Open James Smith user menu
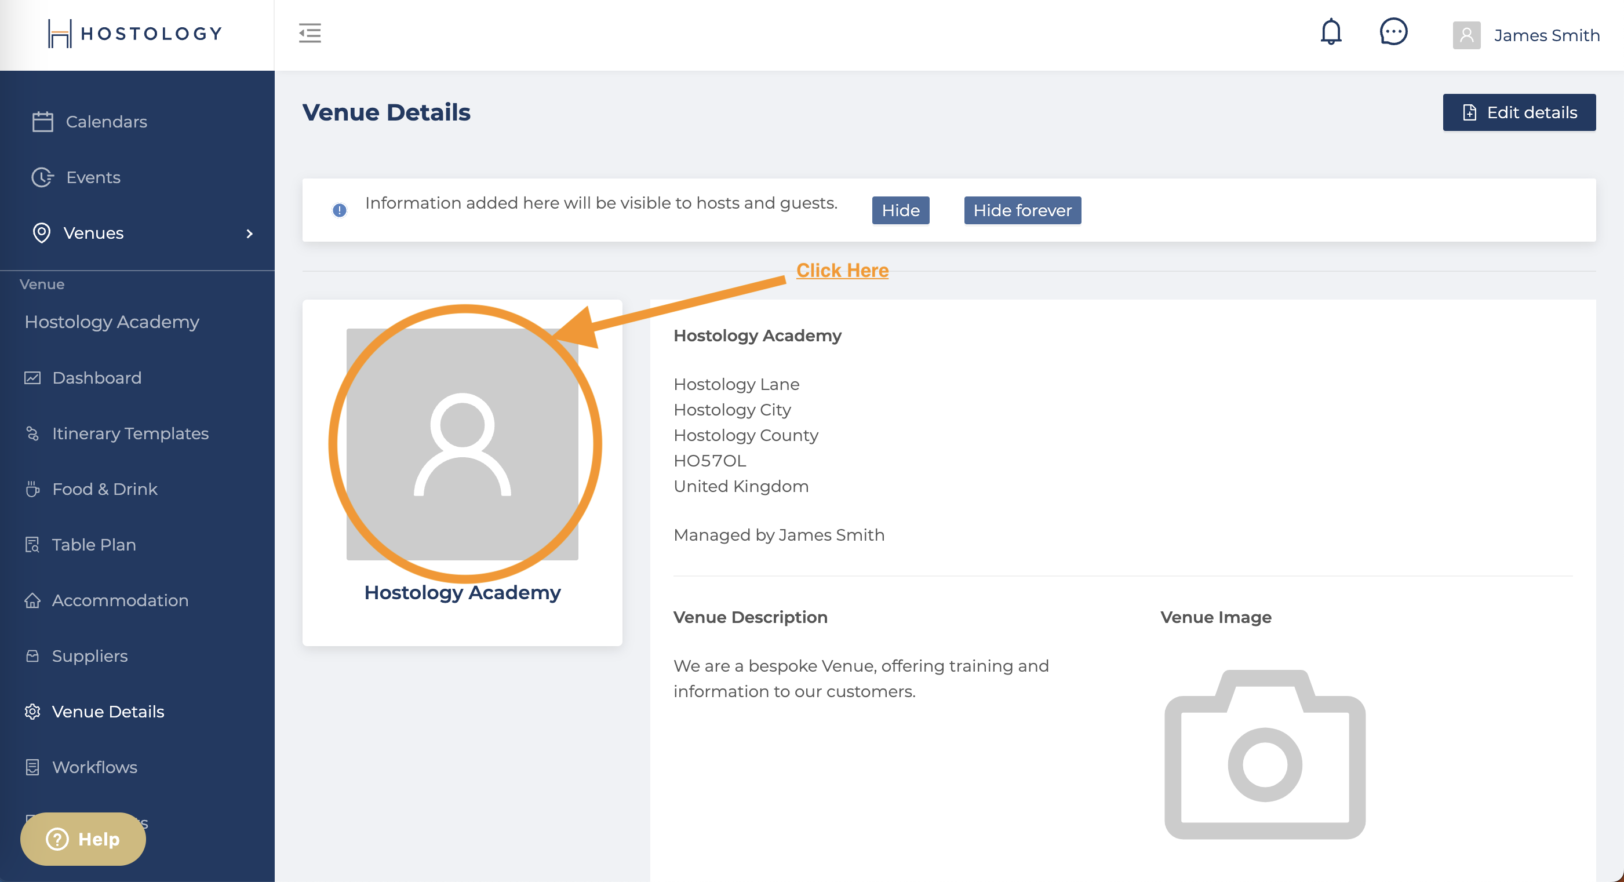The image size is (1624, 882). (1546, 35)
